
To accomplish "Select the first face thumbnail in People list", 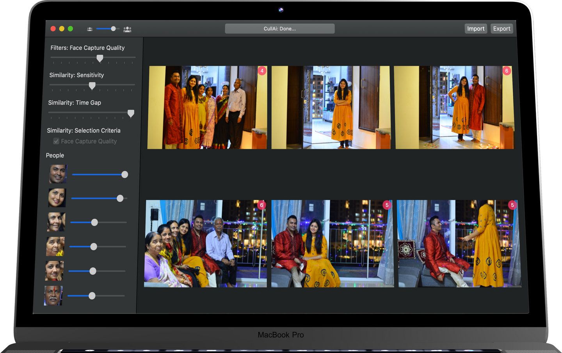I will point(58,174).
